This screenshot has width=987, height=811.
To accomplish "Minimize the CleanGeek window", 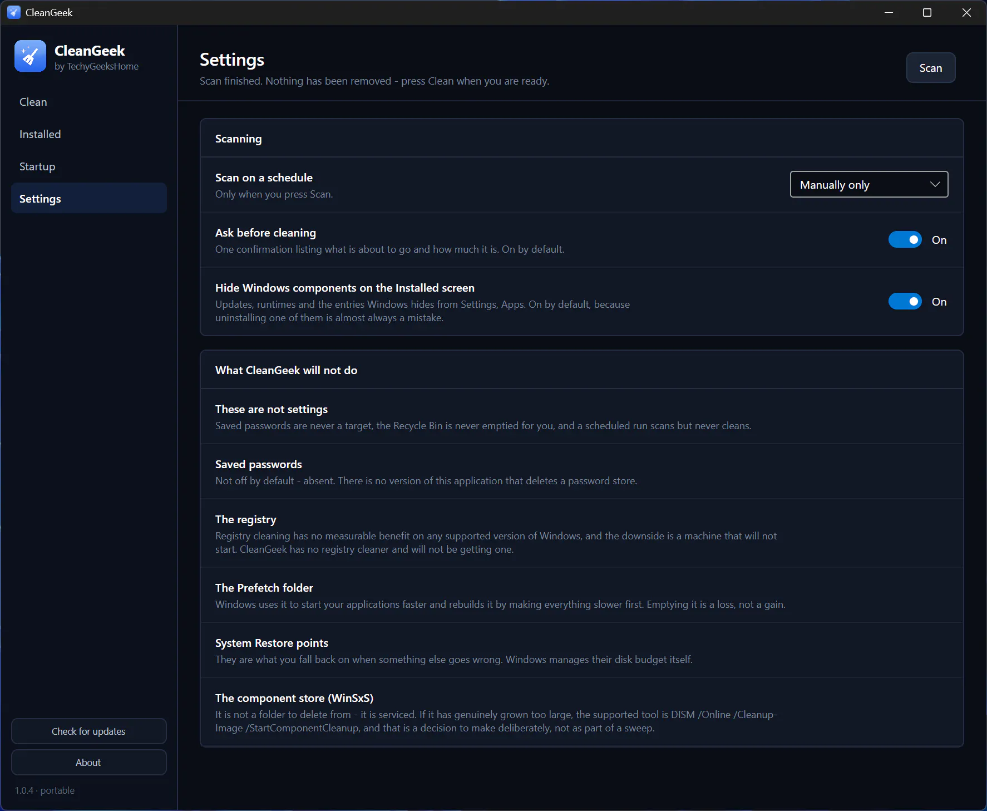I will pyautogui.click(x=889, y=12).
